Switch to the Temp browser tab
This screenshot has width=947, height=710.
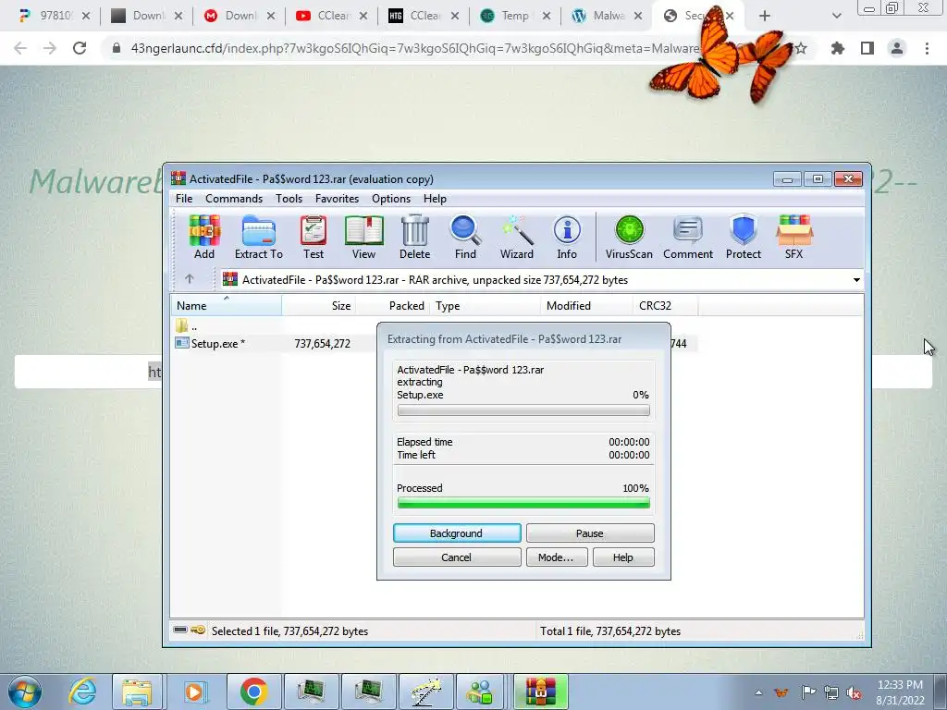(515, 16)
